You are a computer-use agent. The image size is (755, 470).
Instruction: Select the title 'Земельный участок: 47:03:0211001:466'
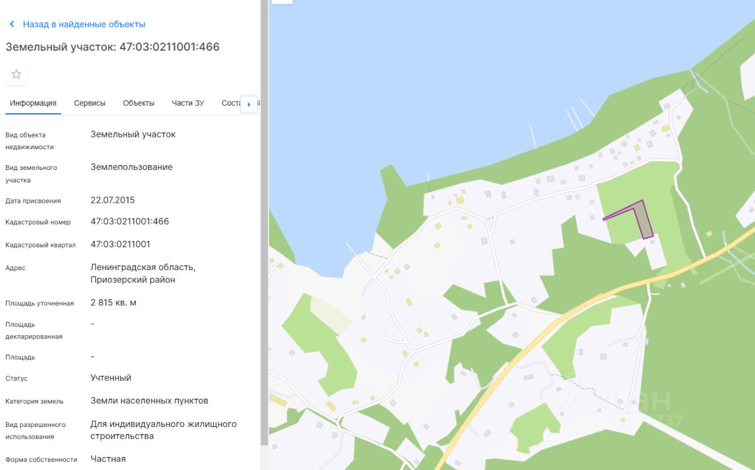click(113, 47)
